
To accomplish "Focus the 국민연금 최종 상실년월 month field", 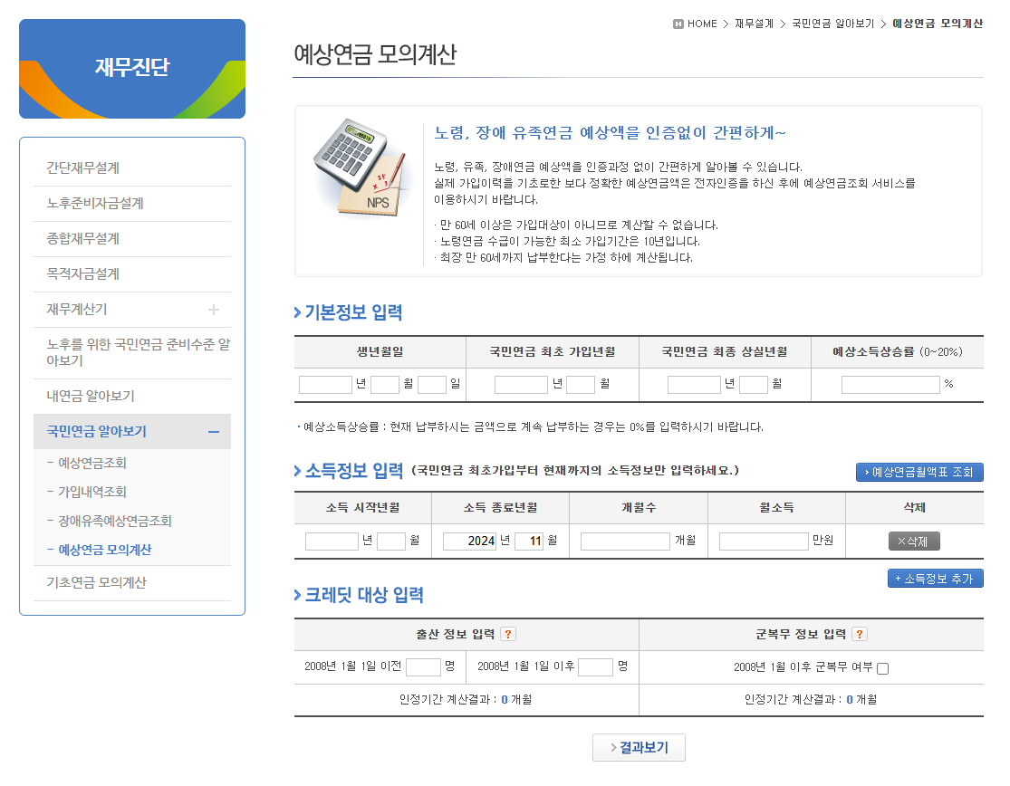I will [754, 385].
